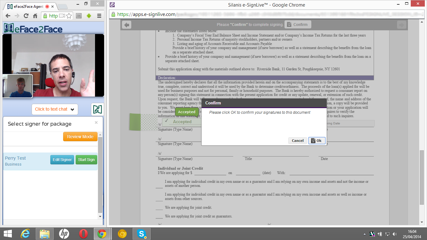The height and width of the screenshot is (240, 427).
Task: Edit Signer for Perry Test
Action: click(x=62, y=160)
